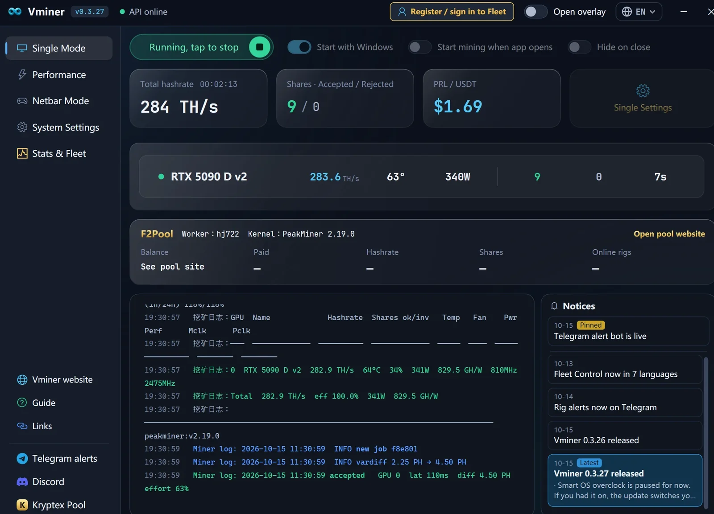The height and width of the screenshot is (514, 714).
Task: Click the v0.3.27 version badge
Action: point(90,12)
